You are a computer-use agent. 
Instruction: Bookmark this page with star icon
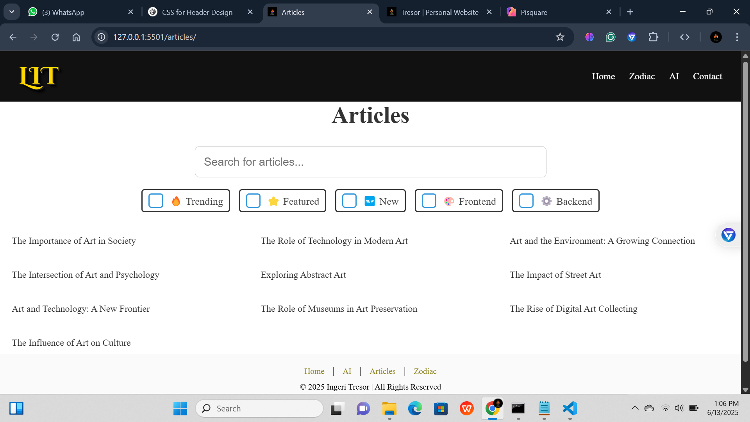click(560, 37)
